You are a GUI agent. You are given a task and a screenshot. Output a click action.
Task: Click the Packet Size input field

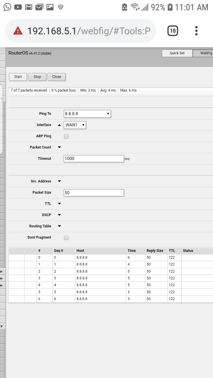94,193
